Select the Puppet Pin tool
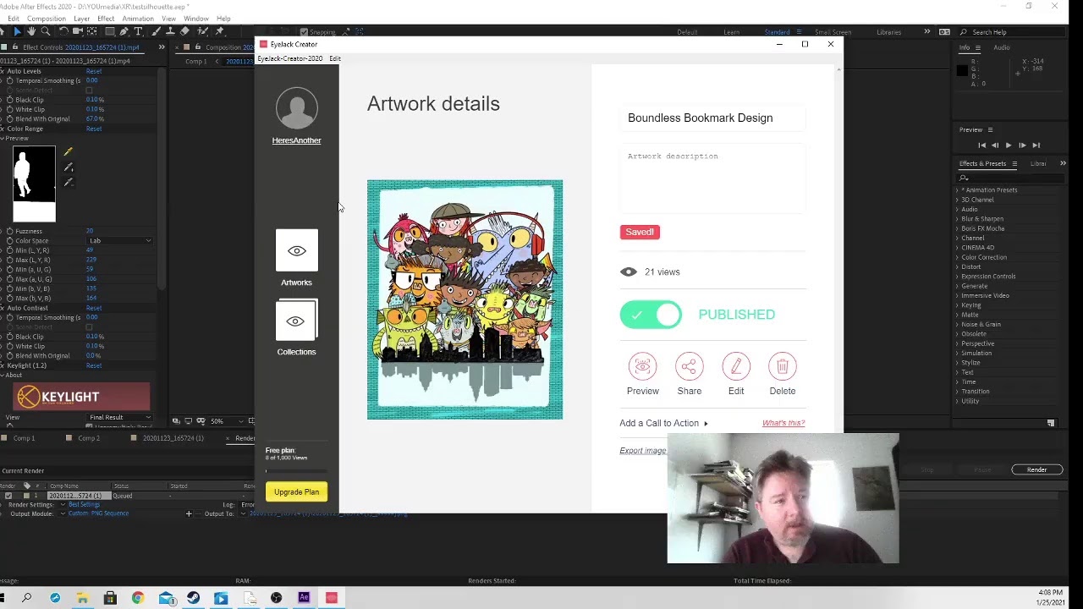This screenshot has height=609, width=1083. (219, 31)
